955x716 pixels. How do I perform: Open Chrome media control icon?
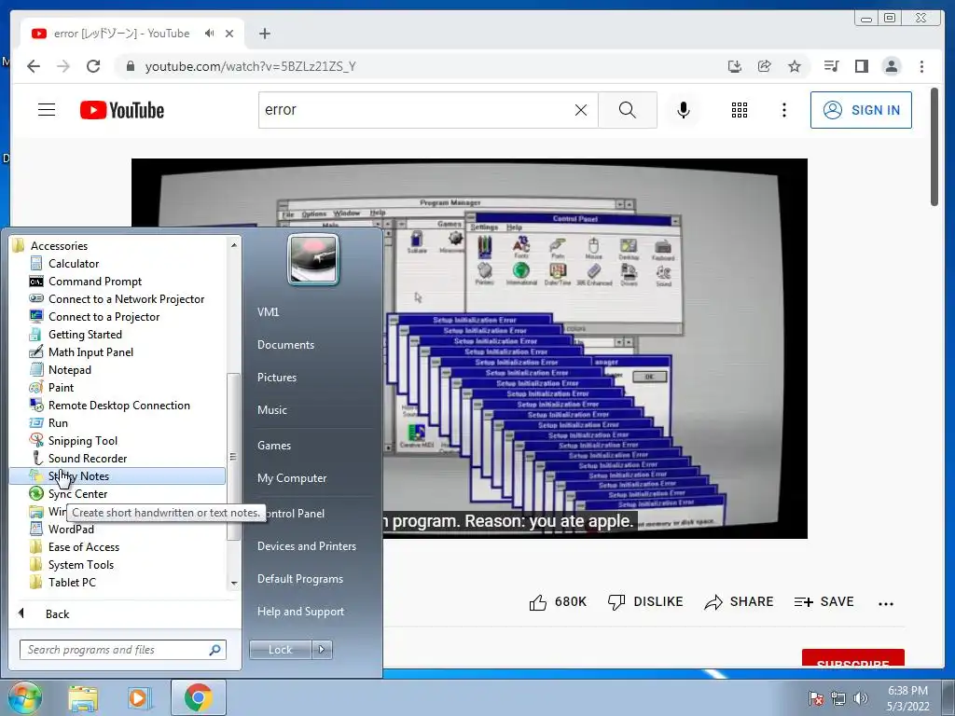click(831, 66)
